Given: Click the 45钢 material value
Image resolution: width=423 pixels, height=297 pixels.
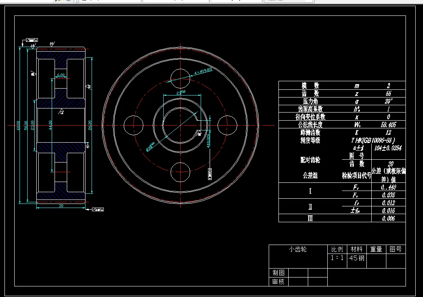Looking at the screenshot, I should point(357,258).
